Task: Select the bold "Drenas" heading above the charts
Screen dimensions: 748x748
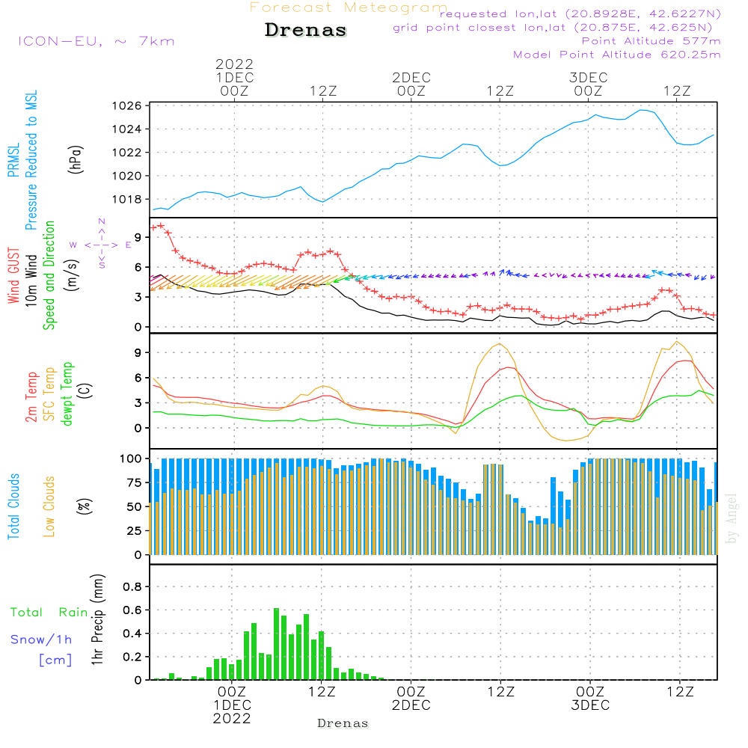Action: click(x=305, y=30)
